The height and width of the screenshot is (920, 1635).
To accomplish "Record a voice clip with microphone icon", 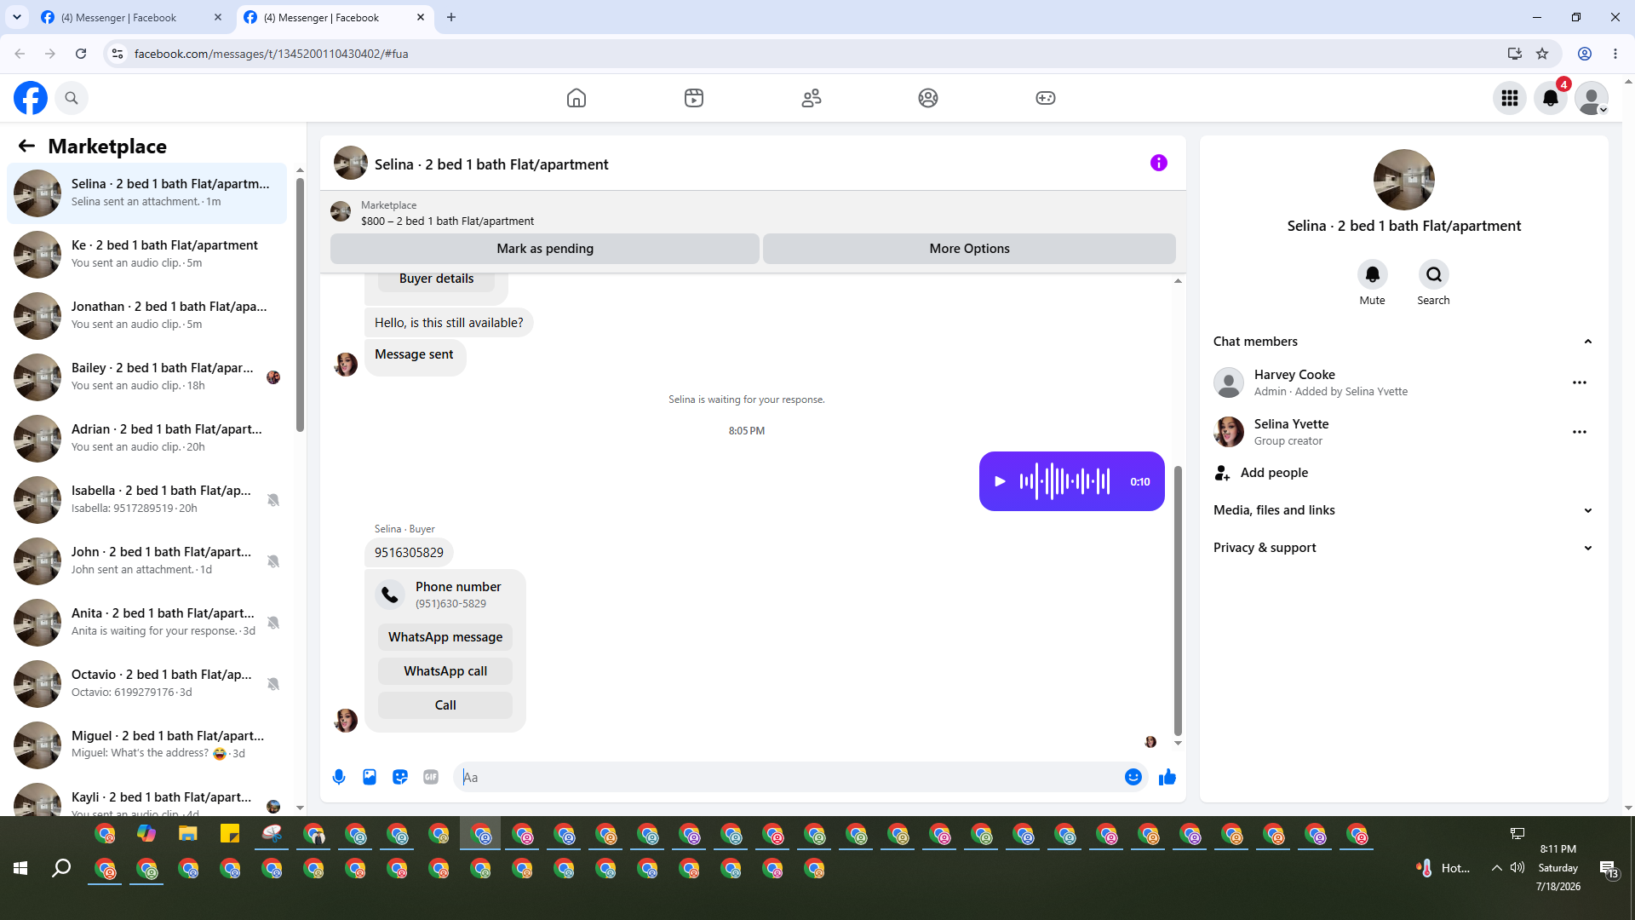I will pyautogui.click(x=339, y=777).
